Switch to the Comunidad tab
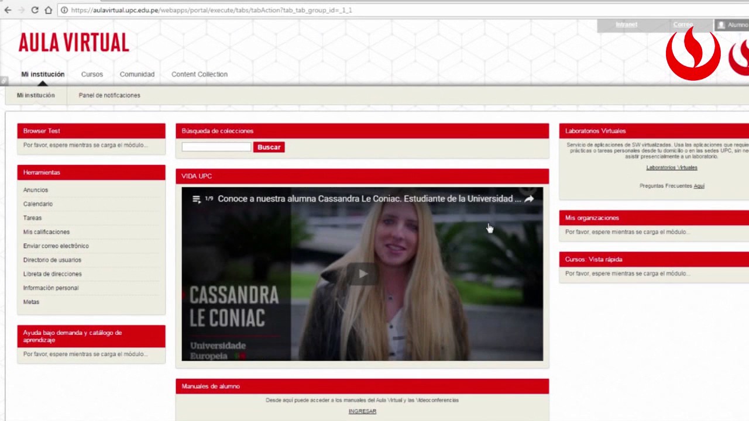This screenshot has height=421, width=749. tap(137, 74)
